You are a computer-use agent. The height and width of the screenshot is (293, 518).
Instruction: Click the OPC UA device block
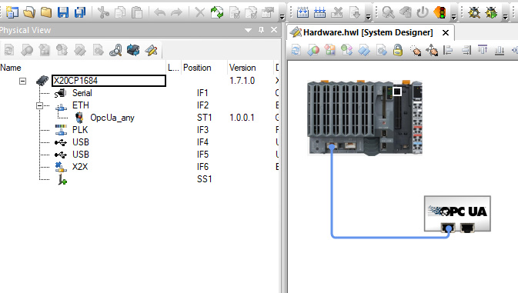[x=457, y=214]
